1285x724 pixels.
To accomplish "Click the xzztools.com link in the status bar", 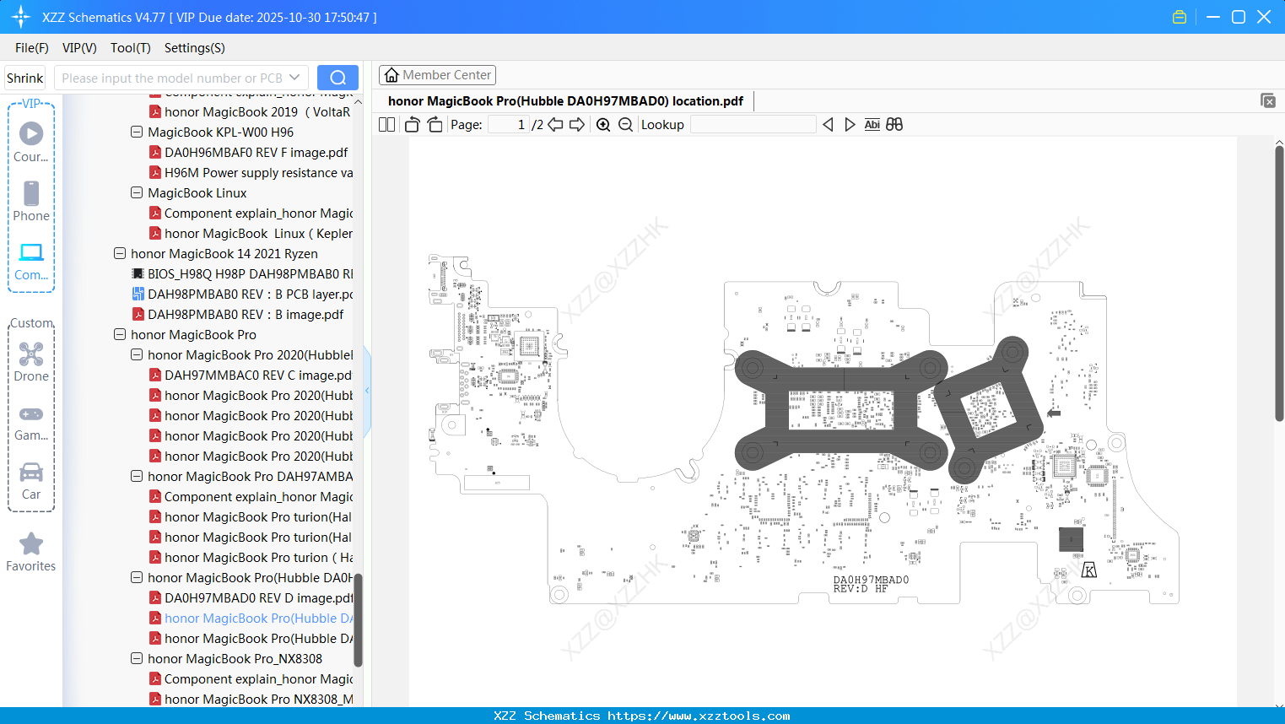I will (x=699, y=716).
